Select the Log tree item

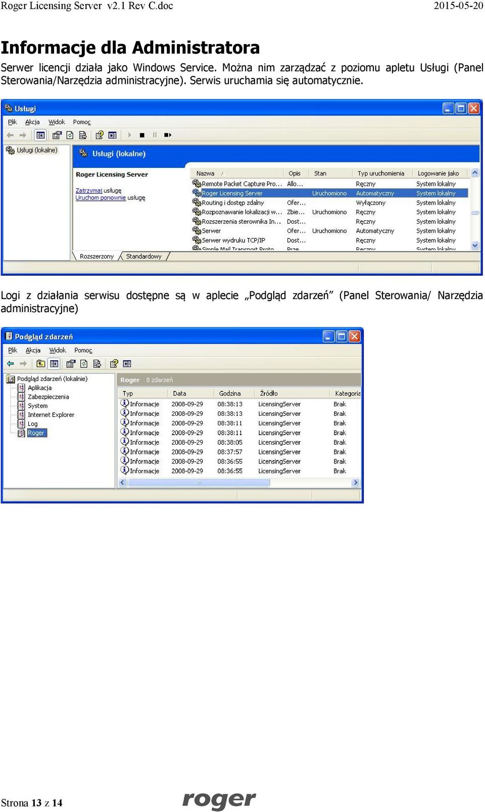[x=32, y=424]
